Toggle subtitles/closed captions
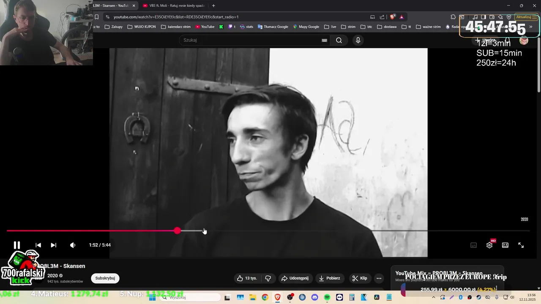This screenshot has width=541, height=304. click(x=474, y=245)
